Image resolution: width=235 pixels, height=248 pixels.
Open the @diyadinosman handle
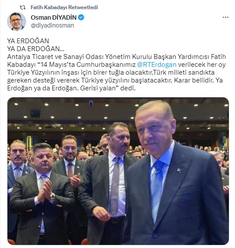coord(52,25)
